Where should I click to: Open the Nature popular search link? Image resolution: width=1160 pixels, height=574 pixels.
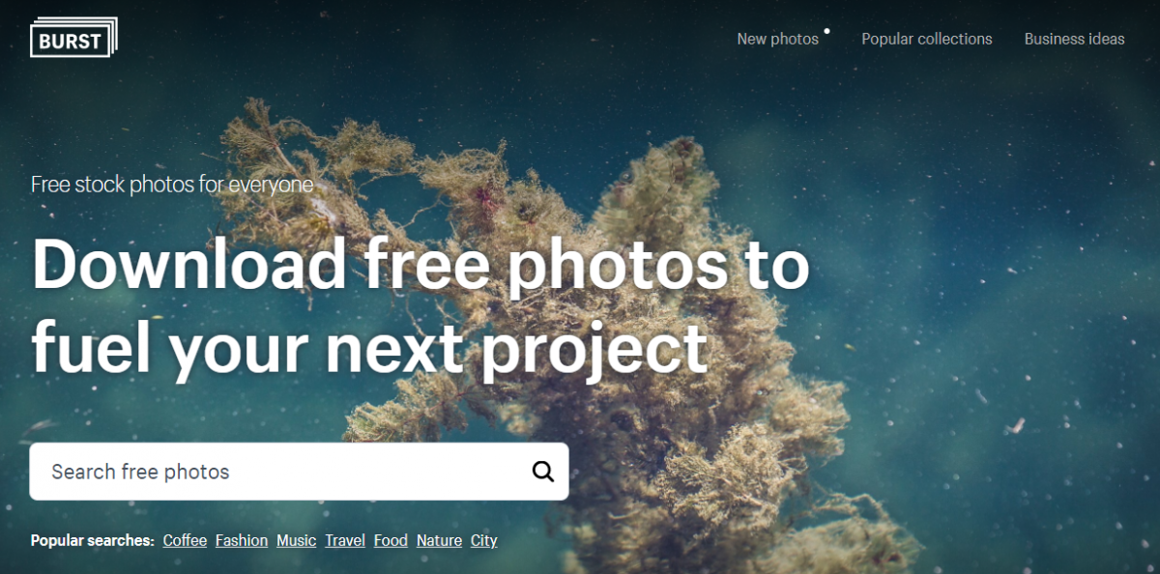(439, 540)
